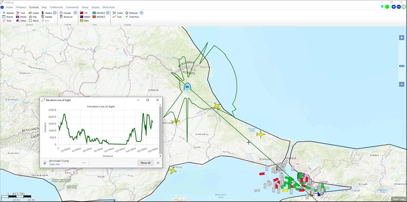Click the Open file link
This screenshot has height=202, width=407.
pos(54,164)
